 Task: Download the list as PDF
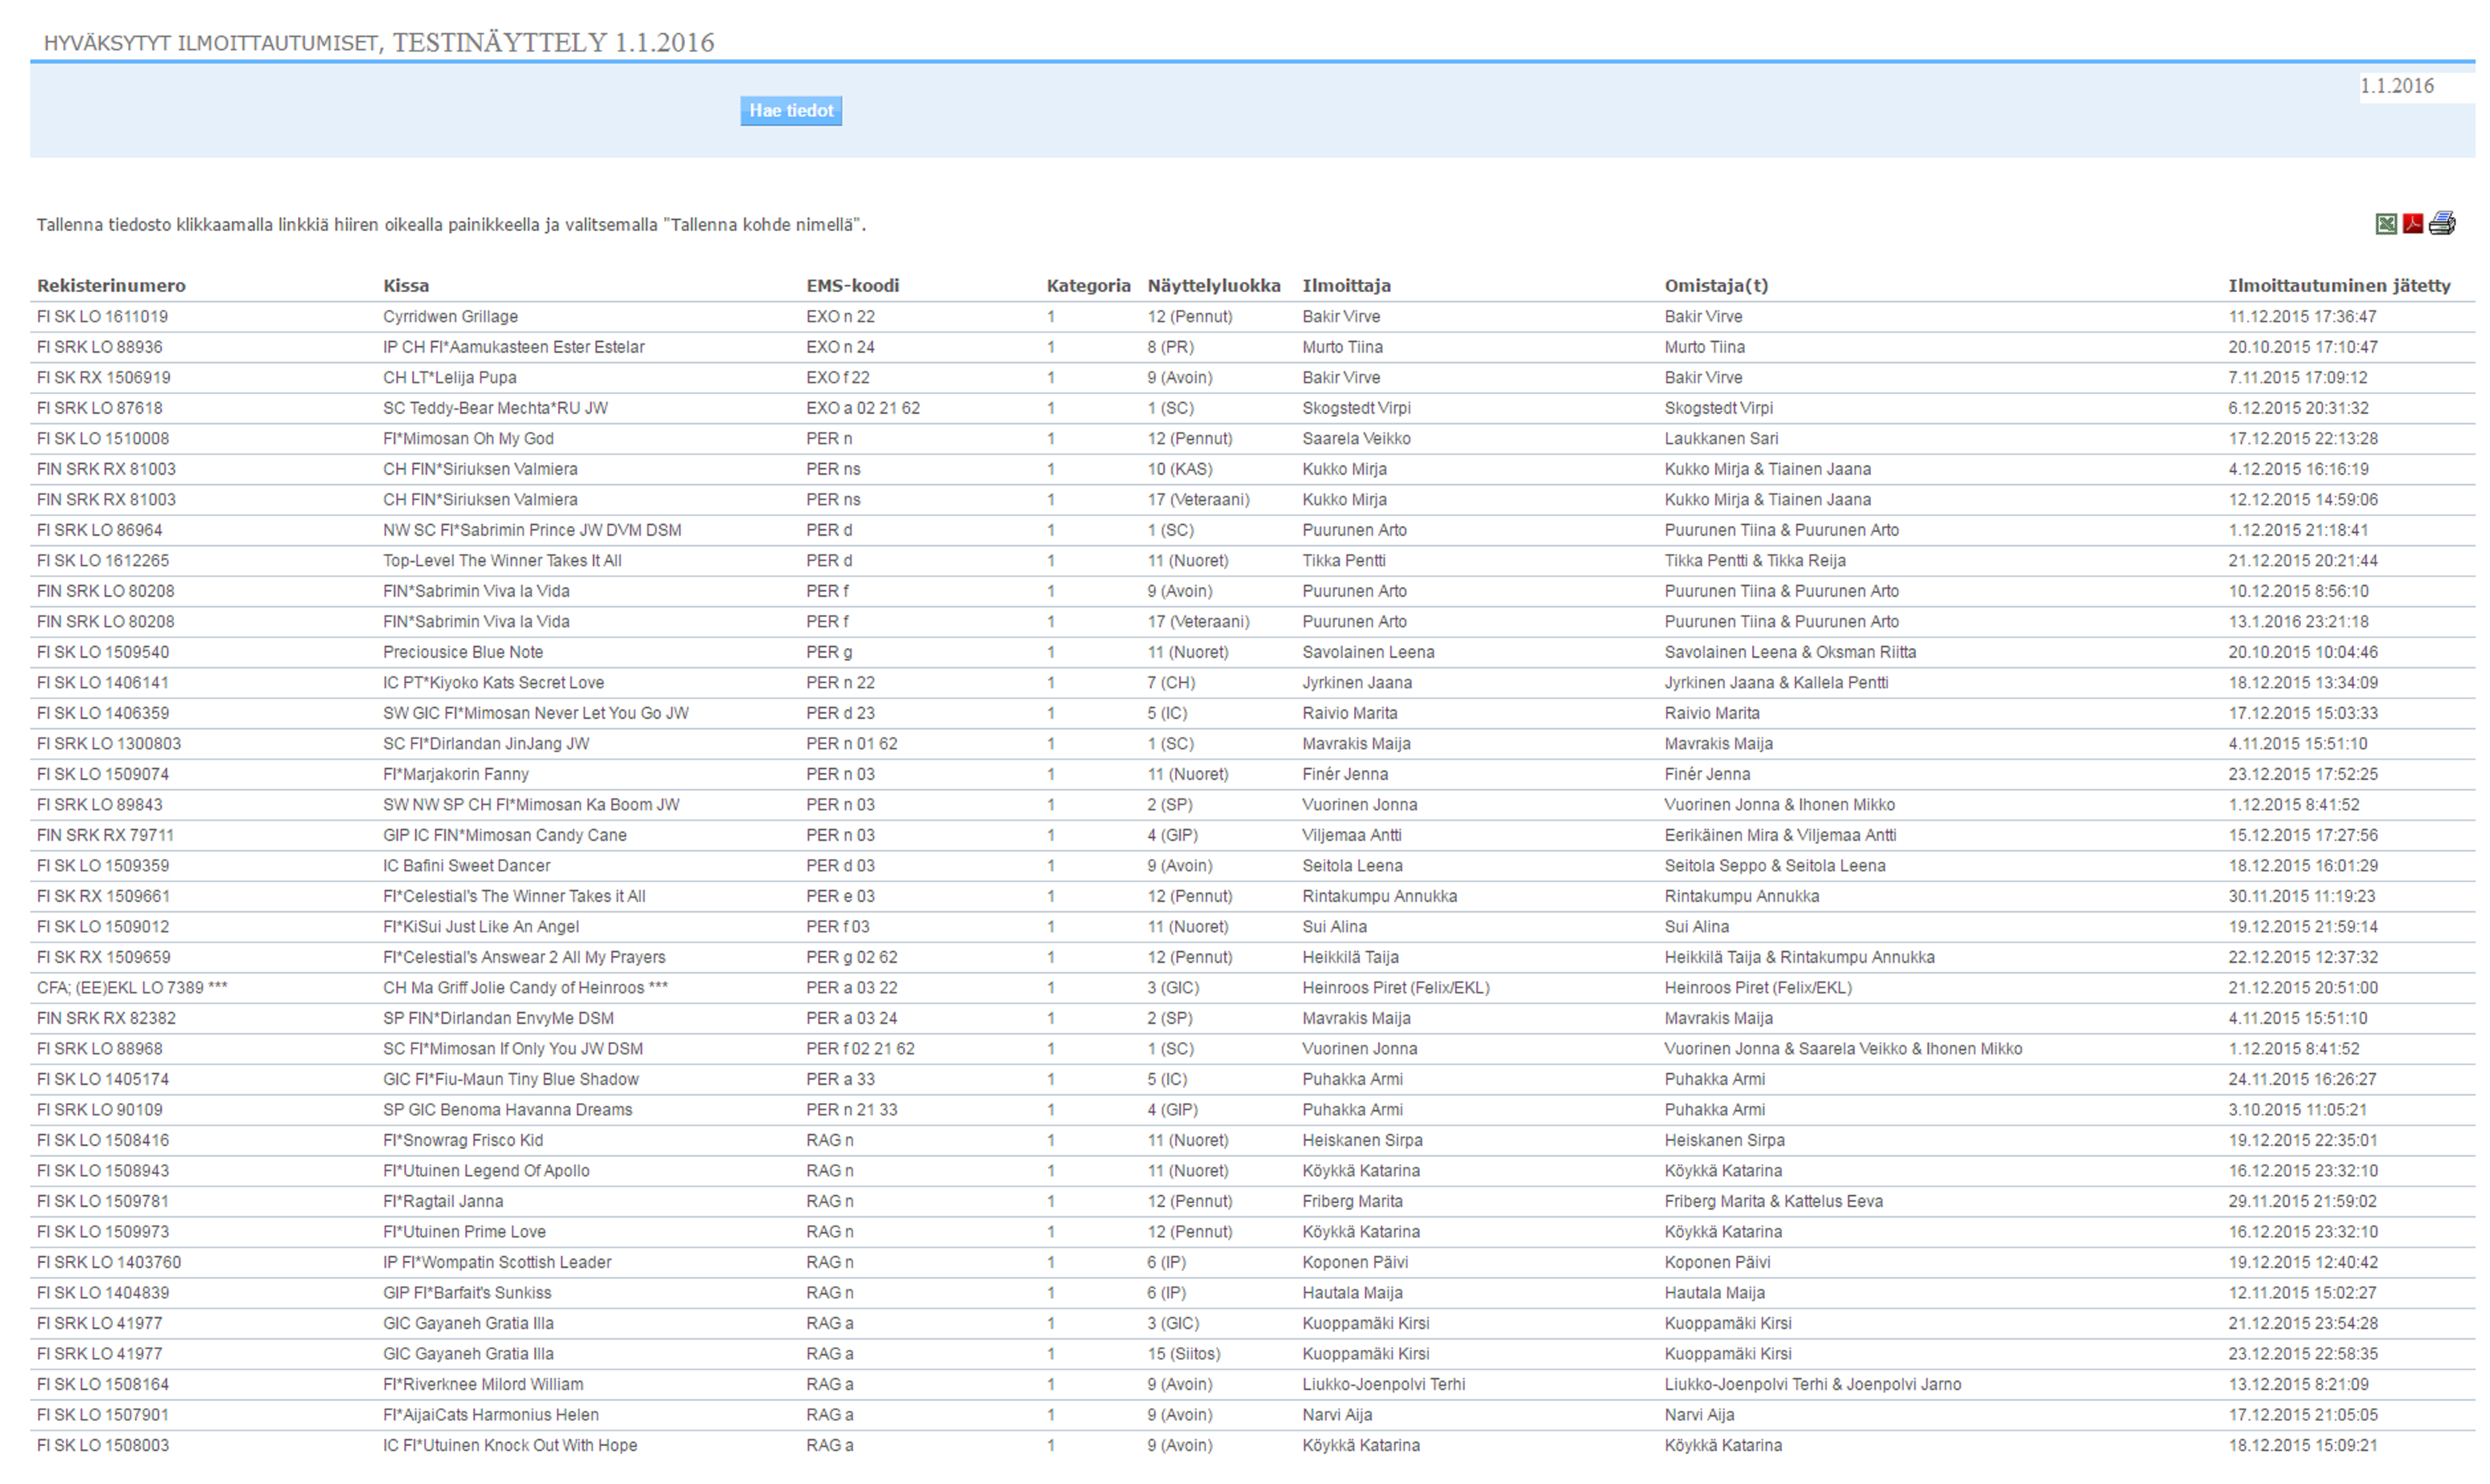click(2412, 223)
